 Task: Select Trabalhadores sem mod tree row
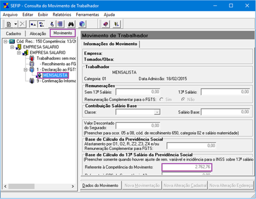(56, 58)
